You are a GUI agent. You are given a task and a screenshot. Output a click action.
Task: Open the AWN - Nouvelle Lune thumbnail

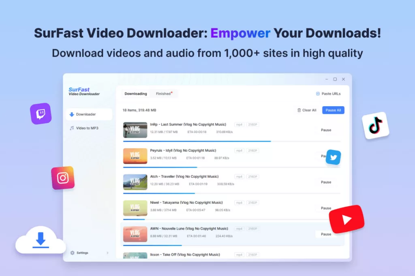pos(135,234)
